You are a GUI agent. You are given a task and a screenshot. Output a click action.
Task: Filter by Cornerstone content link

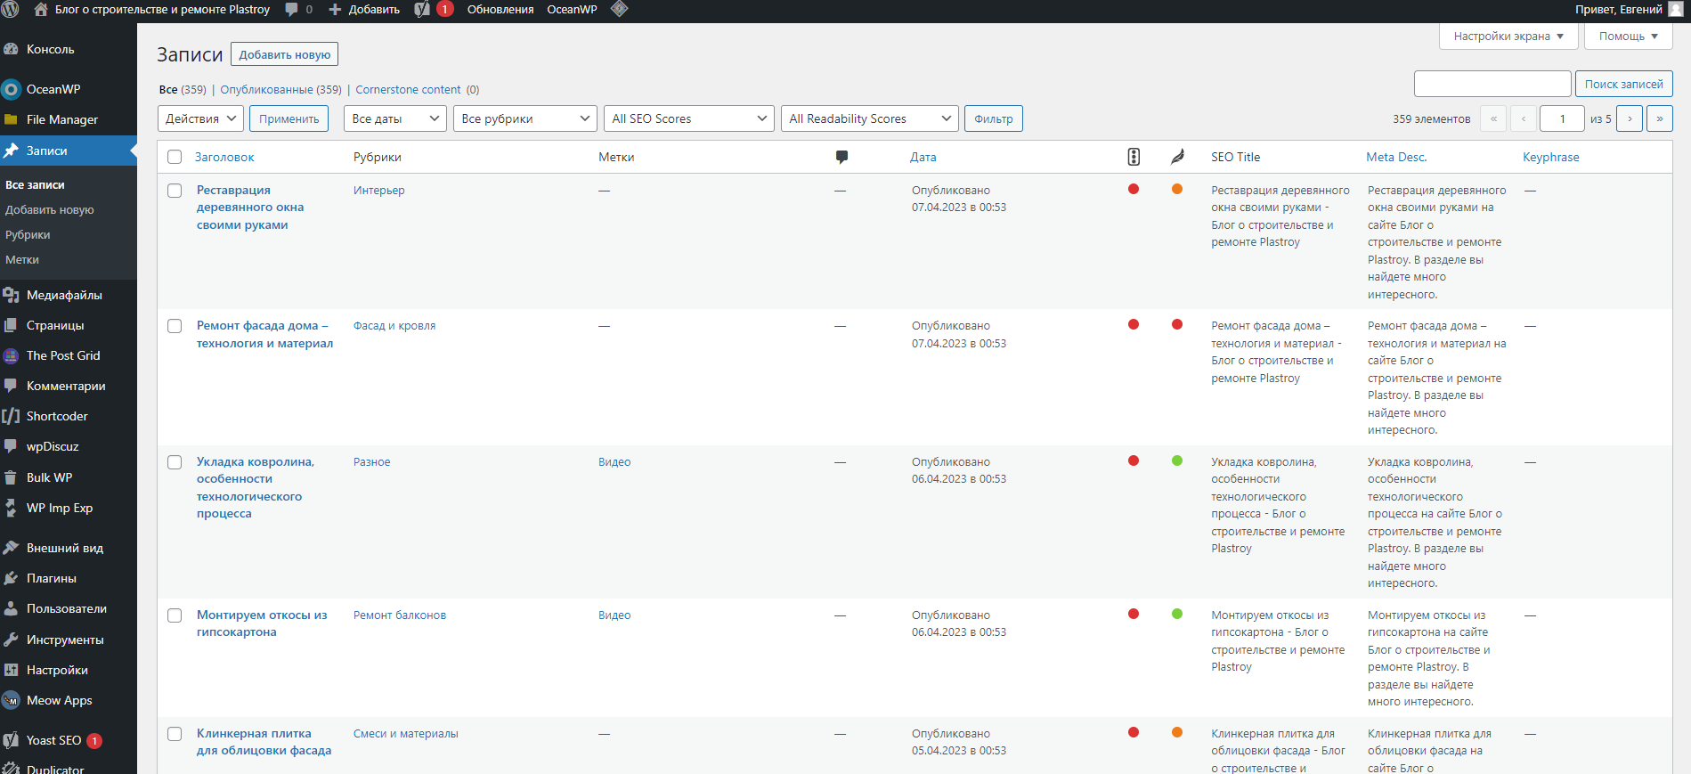tap(408, 90)
